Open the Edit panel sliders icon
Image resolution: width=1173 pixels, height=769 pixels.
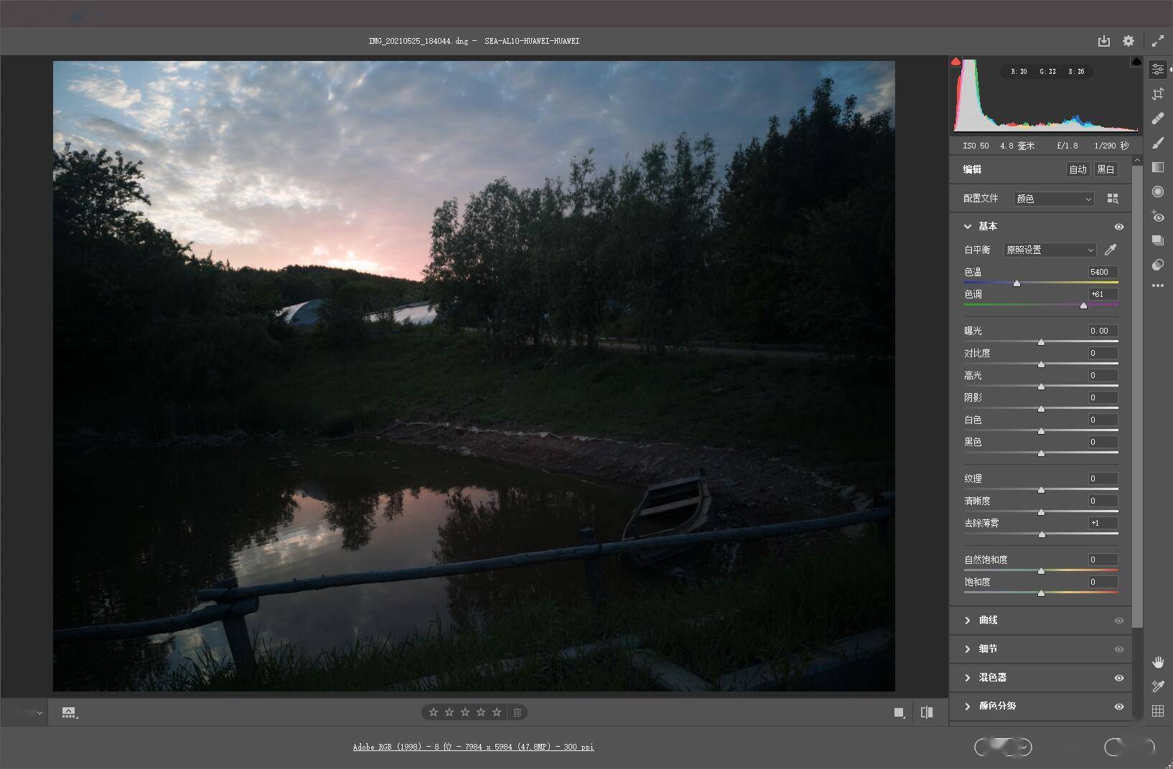pos(1157,70)
